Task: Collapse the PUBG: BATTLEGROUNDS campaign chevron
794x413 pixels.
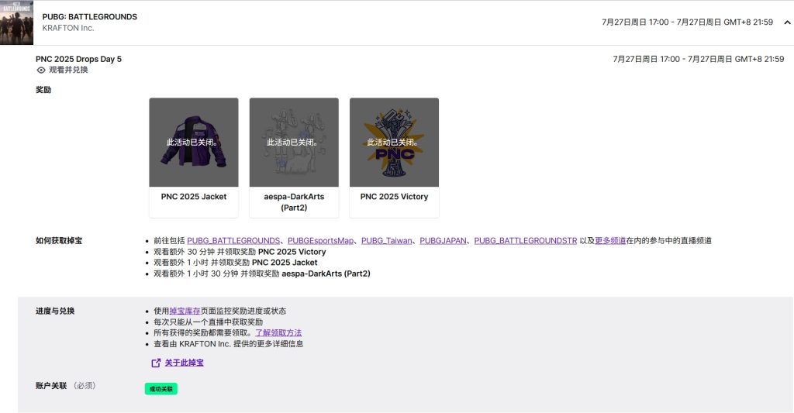Action: click(x=787, y=22)
